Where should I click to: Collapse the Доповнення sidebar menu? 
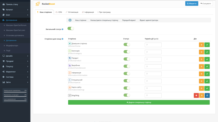point(15,20)
